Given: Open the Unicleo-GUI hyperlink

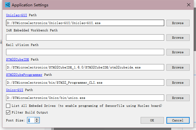Looking at the screenshot, I should [16, 15].
